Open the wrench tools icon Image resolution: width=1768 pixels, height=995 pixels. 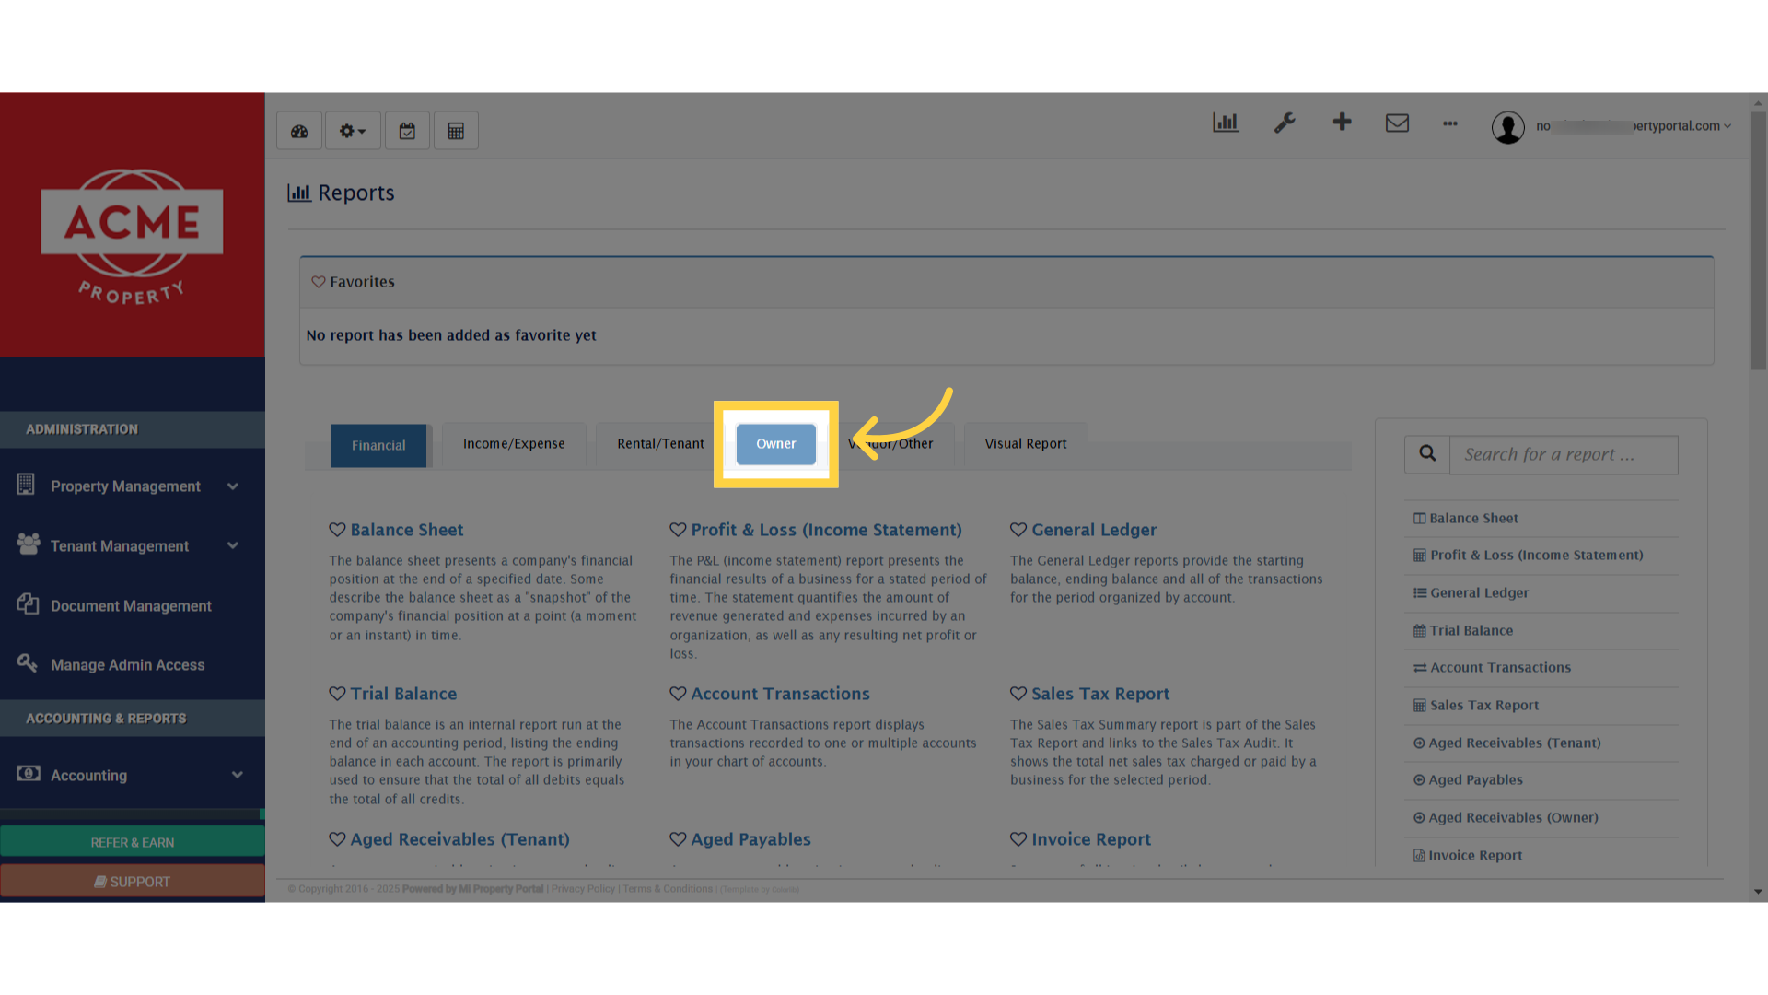pos(1285,123)
